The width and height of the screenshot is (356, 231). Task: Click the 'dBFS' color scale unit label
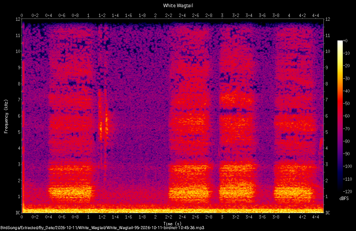(344, 198)
